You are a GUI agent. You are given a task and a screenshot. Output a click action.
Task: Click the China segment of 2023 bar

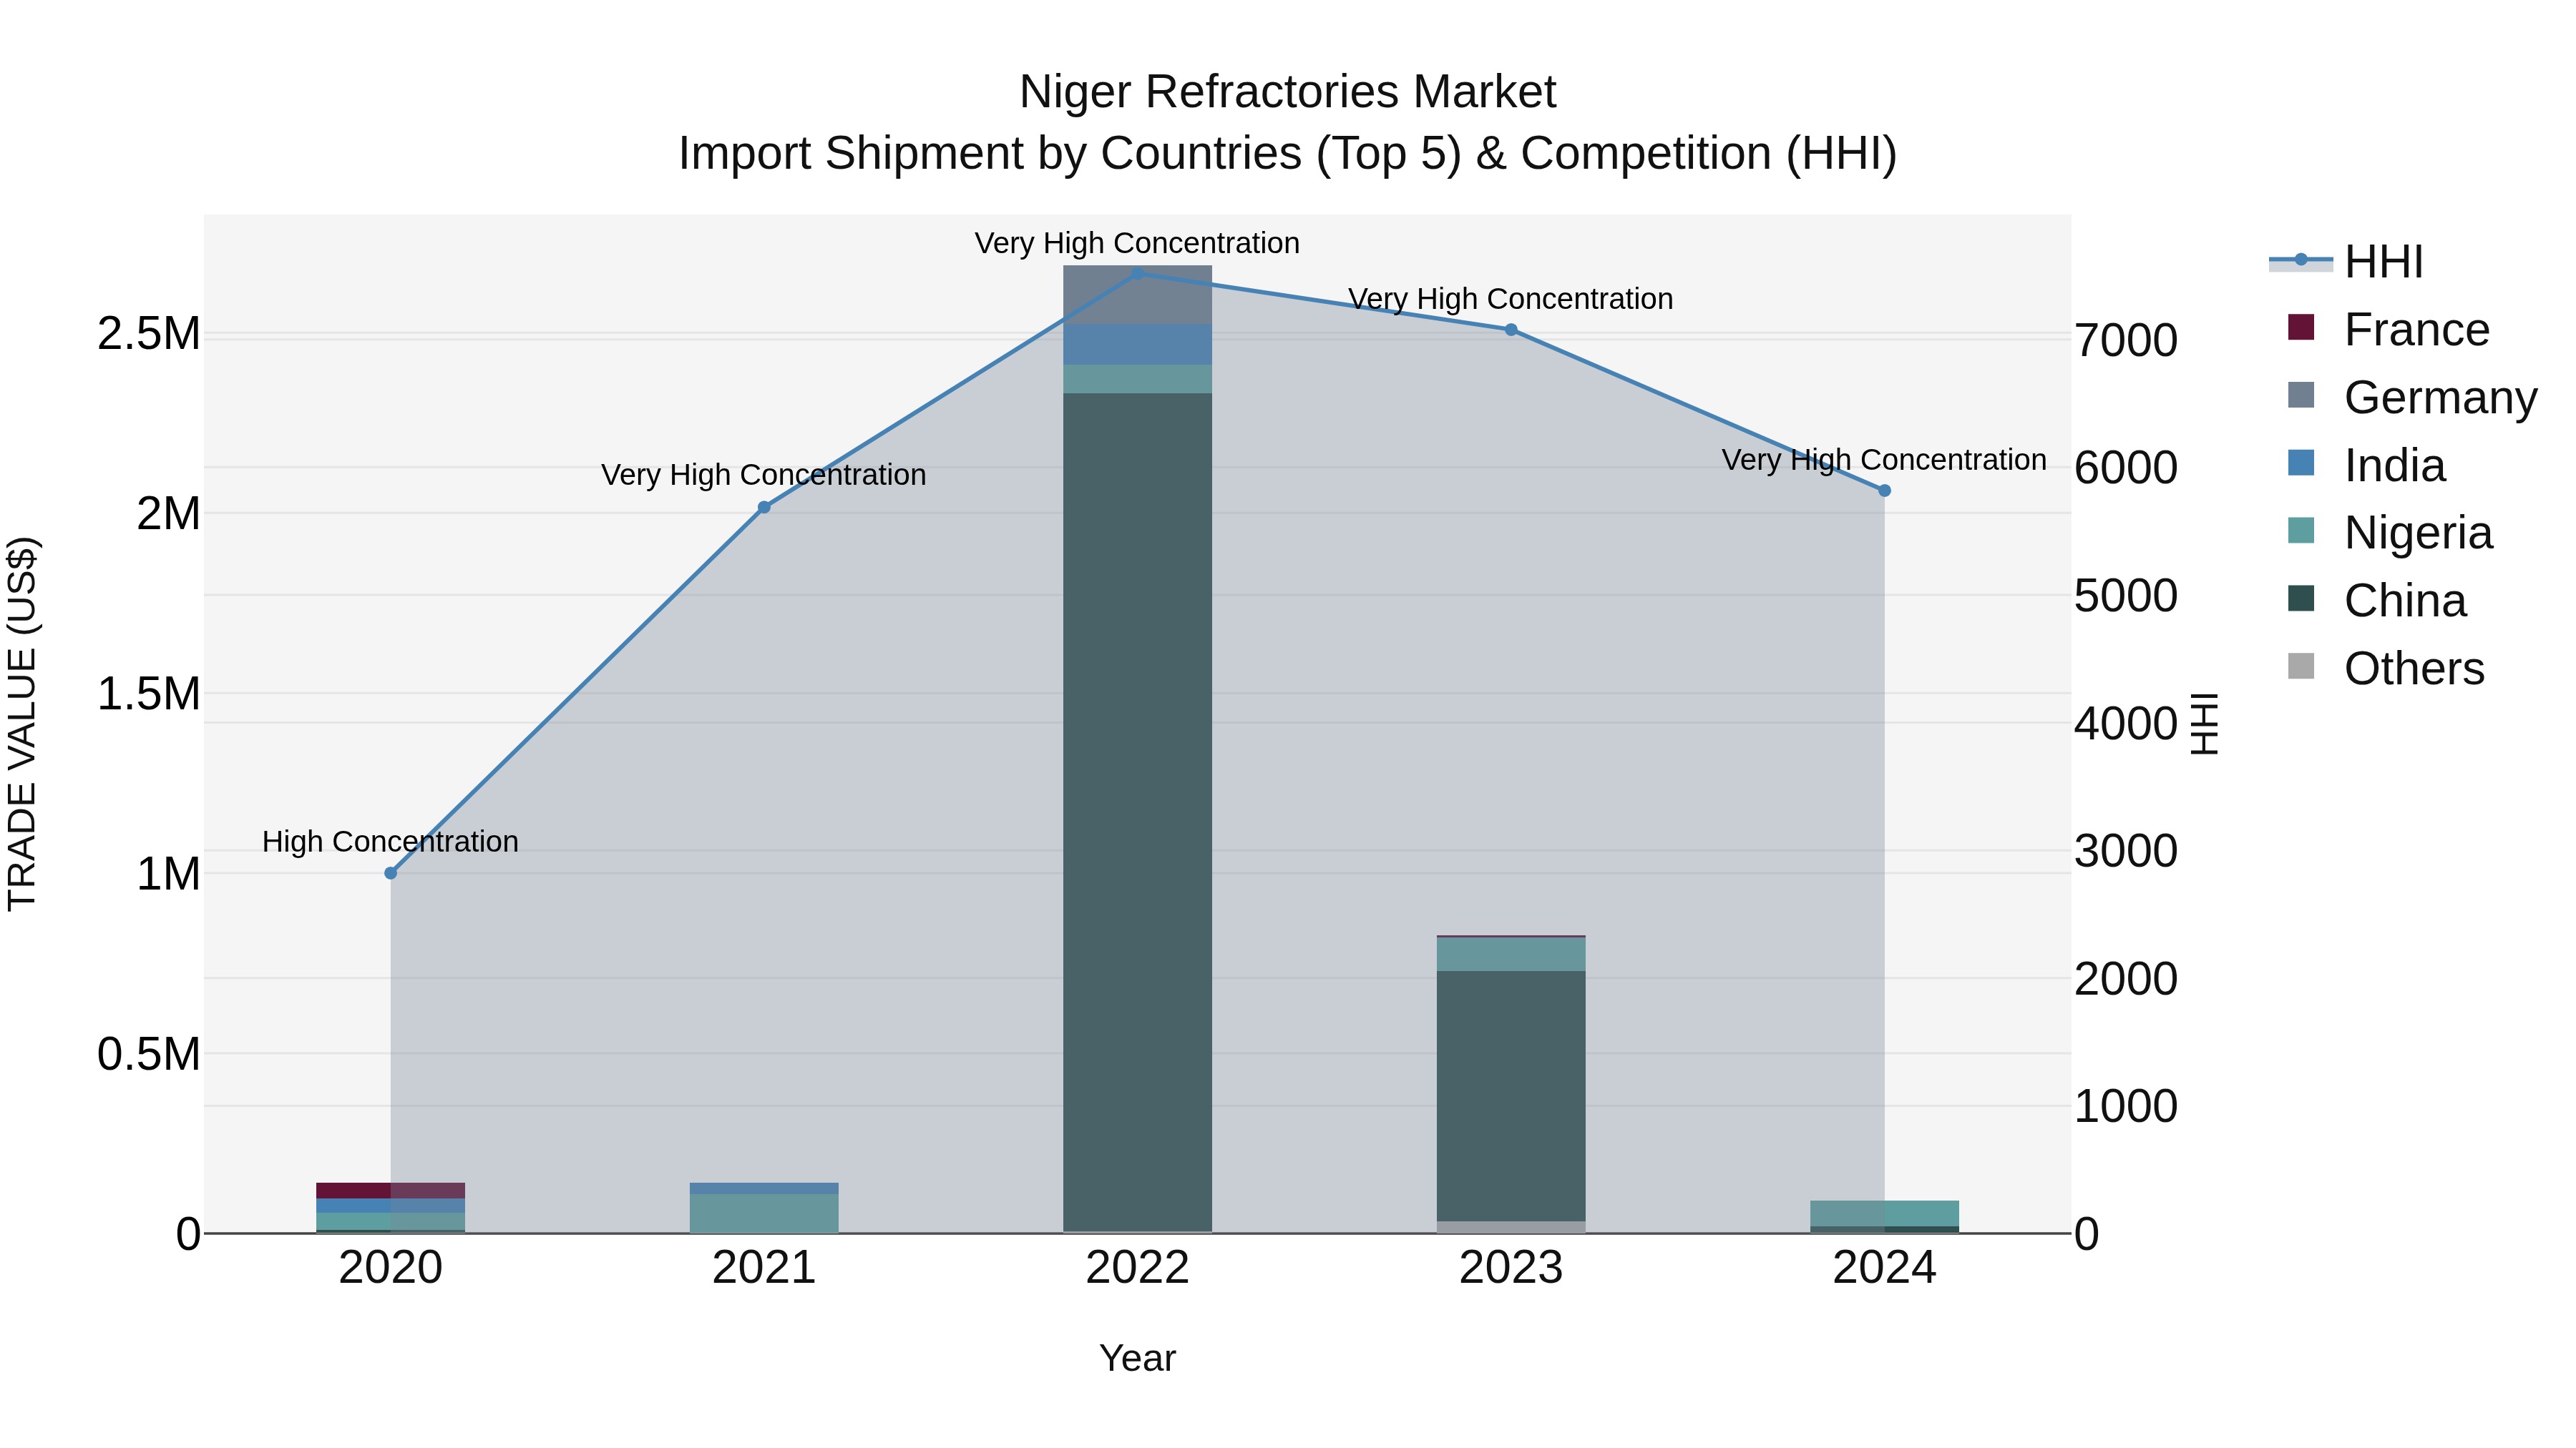1511,1095
